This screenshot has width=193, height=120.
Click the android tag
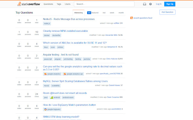tap(55, 97)
